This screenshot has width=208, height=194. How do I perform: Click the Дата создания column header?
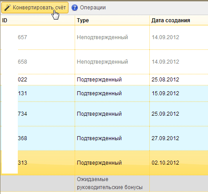tap(179, 20)
